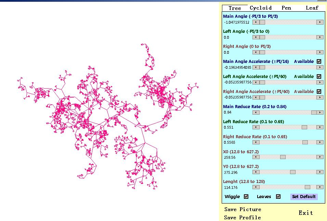Open the Leaf tab
Viewport: 327px width, 221px height.
coord(312,8)
